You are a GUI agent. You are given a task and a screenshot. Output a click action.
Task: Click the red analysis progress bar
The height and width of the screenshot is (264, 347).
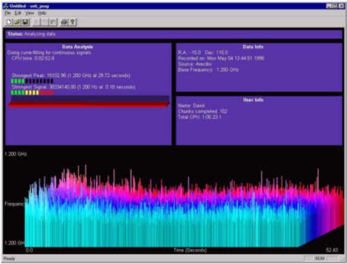tap(89, 105)
